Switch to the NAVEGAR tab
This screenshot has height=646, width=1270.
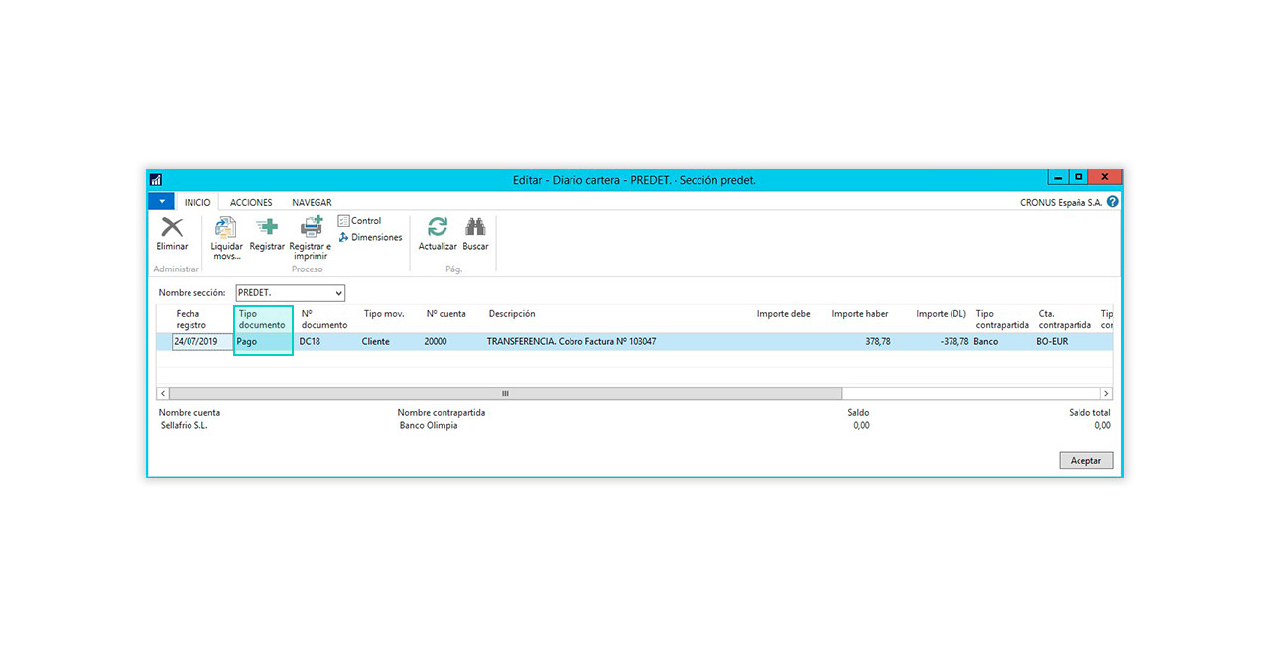312,203
